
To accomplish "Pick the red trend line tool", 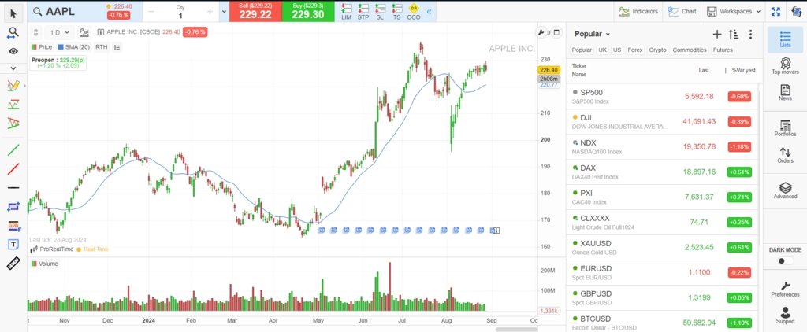I will click(13, 169).
